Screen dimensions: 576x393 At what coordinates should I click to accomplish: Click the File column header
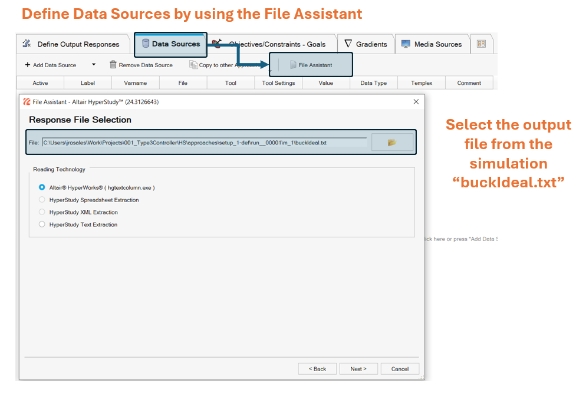click(x=183, y=83)
